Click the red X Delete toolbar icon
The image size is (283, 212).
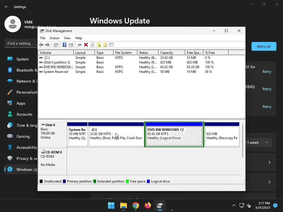[86, 45]
